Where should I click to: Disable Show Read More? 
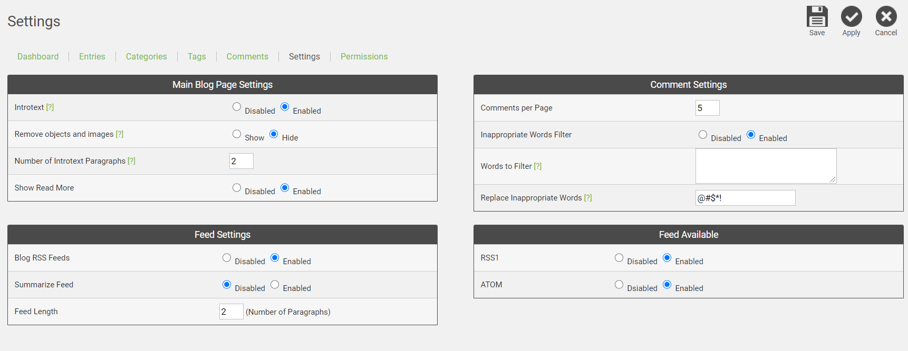pos(237,188)
